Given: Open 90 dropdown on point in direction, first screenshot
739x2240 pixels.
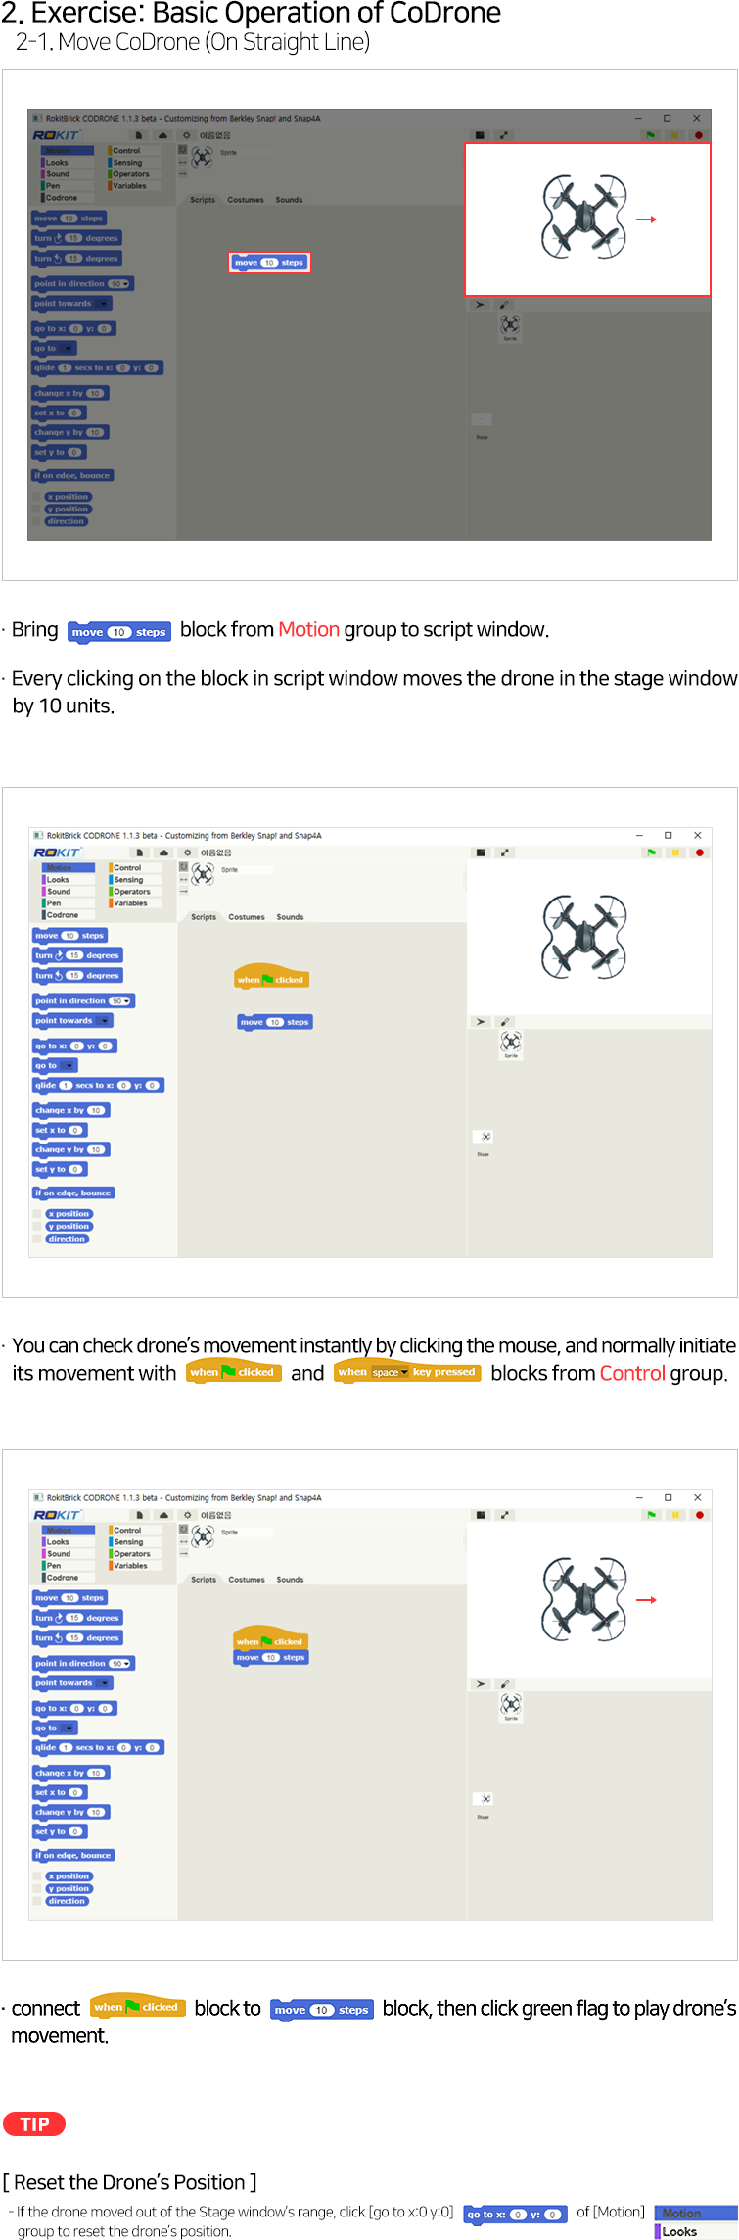Looking at the screenshot, I should [125, 284].
